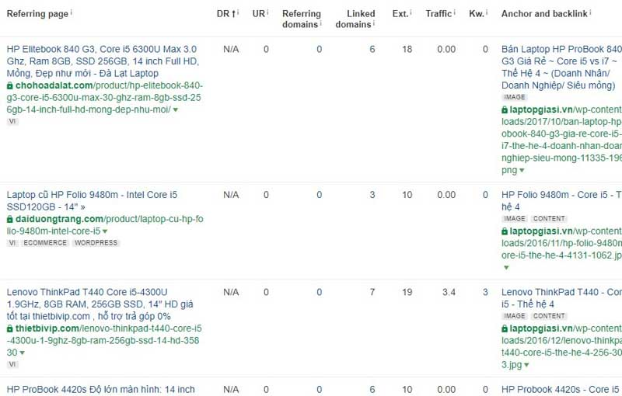
Task: Click the lock icon beside chohoadalat.com
Action: pos(10,85)
